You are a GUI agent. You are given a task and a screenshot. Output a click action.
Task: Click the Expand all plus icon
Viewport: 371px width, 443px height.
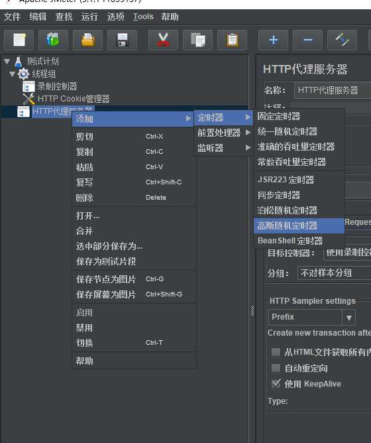pyautogui.click(x=274, y=40)
